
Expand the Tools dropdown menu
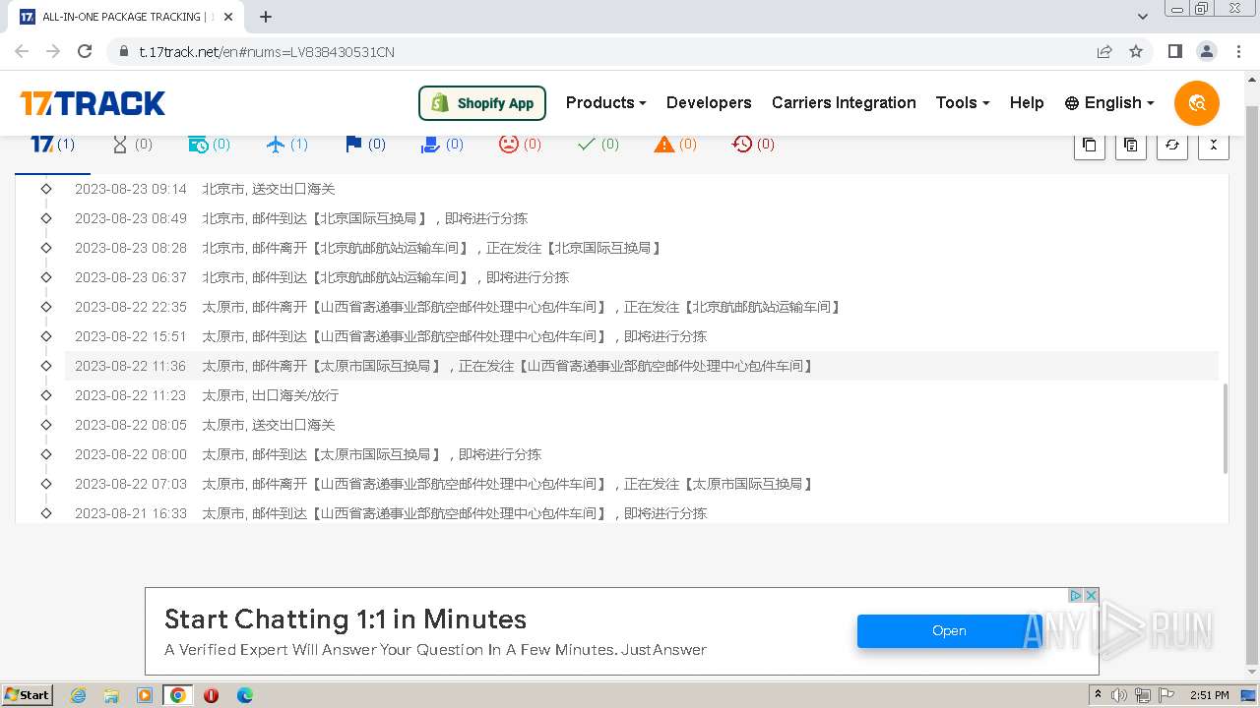pos(962,102)
